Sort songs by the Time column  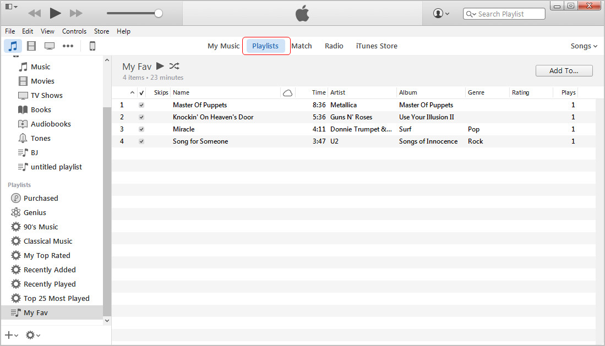pyautogui.click(x=319, y=92)
